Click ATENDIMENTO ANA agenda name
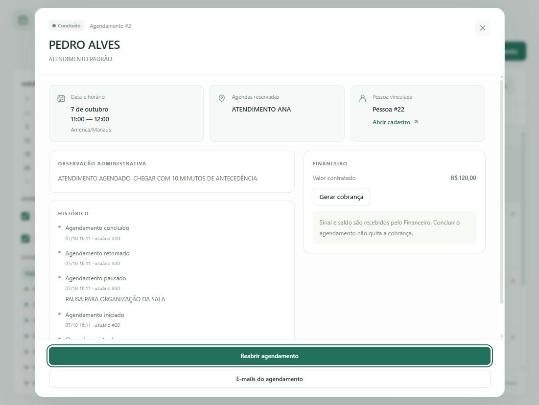The width and height of the screenshot is (539, 405). click(x=261, y=109)
